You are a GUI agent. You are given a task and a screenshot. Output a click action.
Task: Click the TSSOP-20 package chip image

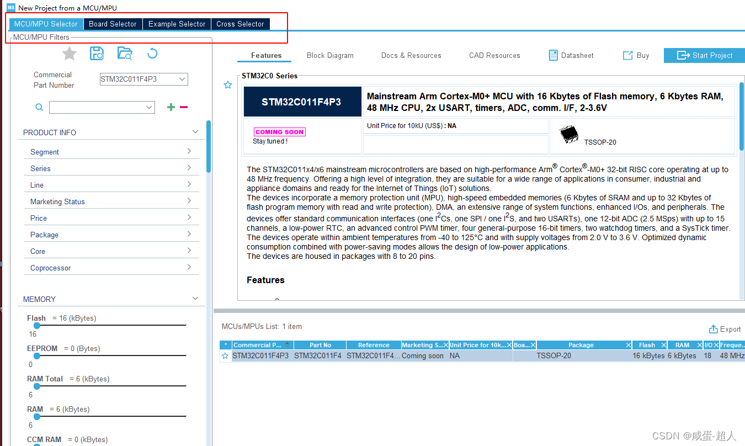point(568,134)
